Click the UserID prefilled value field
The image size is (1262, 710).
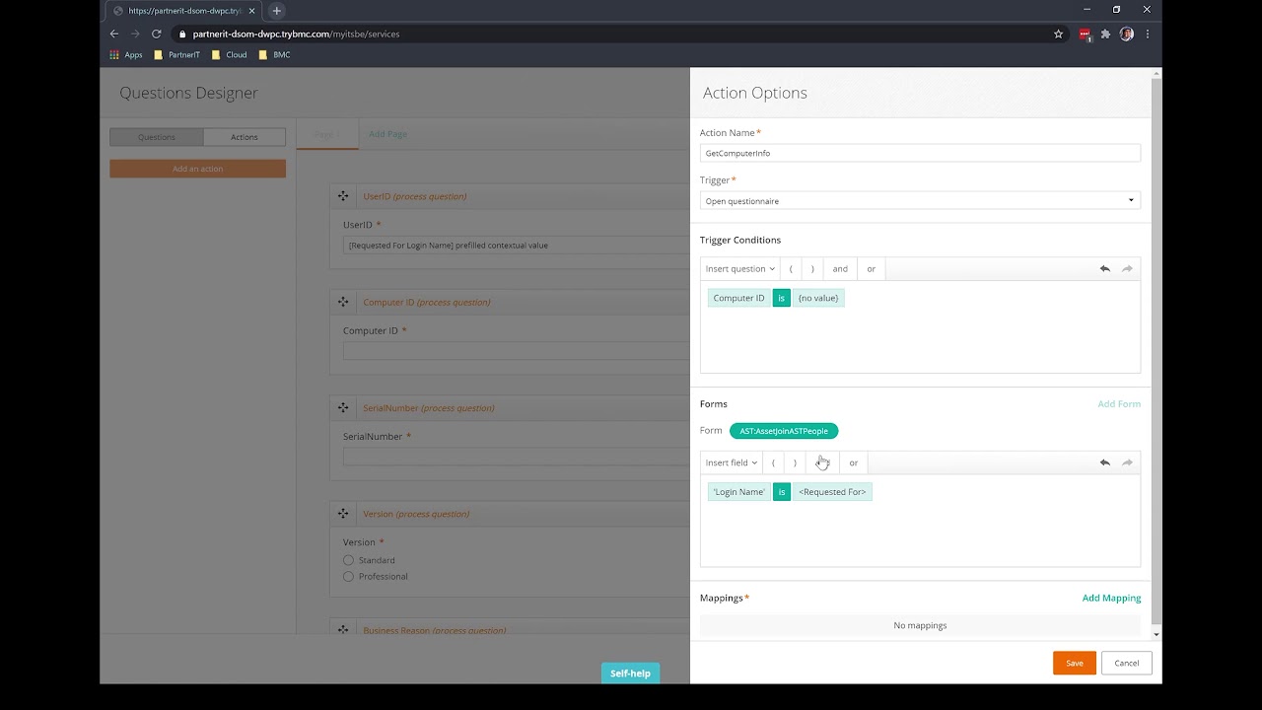pos(516,245)
